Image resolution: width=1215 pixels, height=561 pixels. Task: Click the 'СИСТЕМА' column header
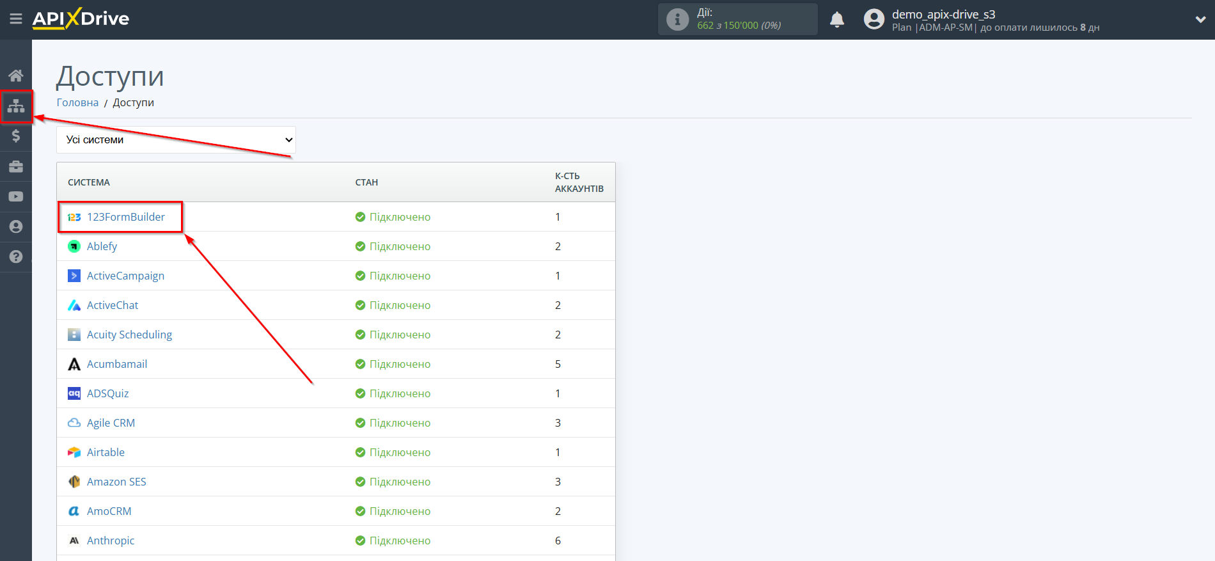point(89,182)
